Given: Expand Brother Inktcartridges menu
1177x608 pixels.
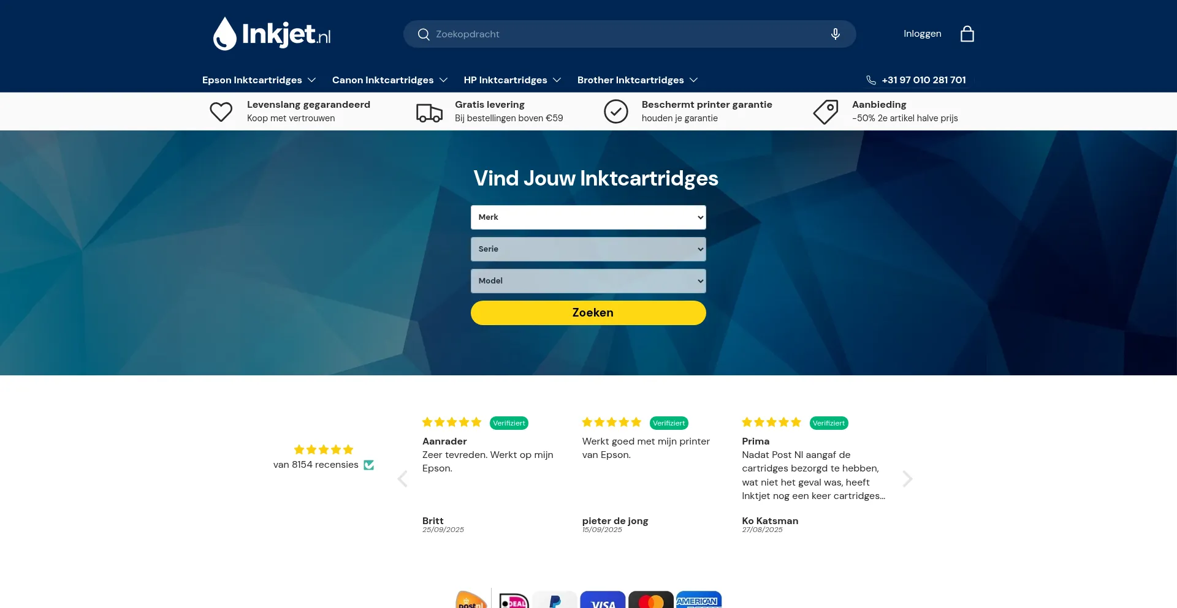Looking at the screenshot, I should (x=638, y=80).
